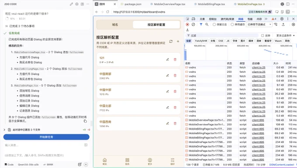Image resolution: width=297 pixels, height=168 pixels.
Task: Enable the 停用缓存 checkbox
Action: (x=232, y=24)
